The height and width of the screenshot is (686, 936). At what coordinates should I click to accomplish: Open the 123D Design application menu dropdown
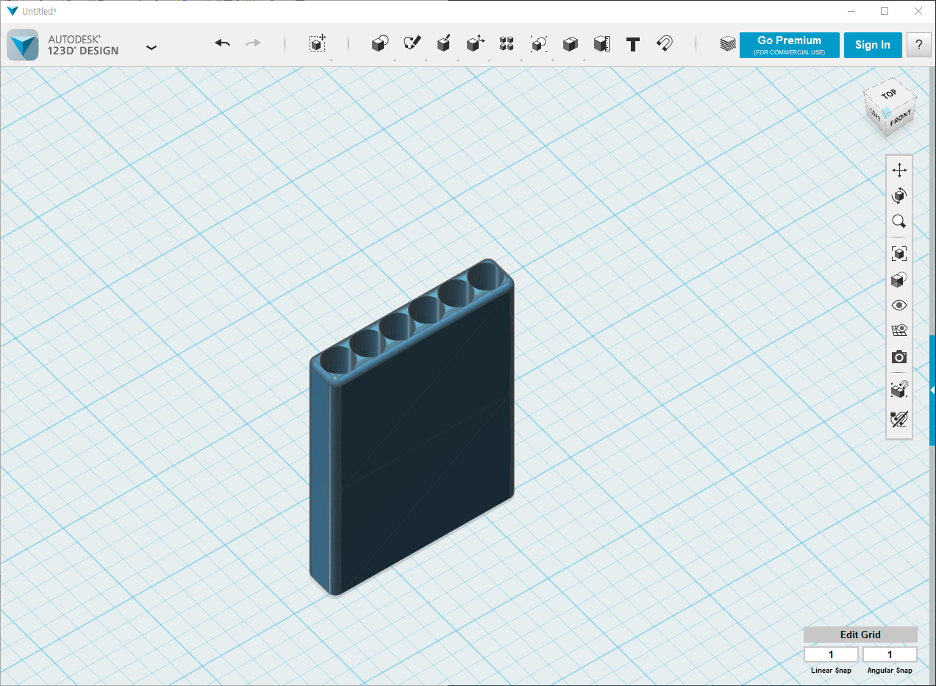pos(151,47)
